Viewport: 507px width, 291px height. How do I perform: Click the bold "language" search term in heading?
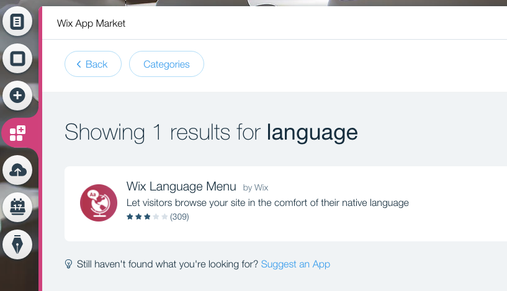click(x=312, y=132)
